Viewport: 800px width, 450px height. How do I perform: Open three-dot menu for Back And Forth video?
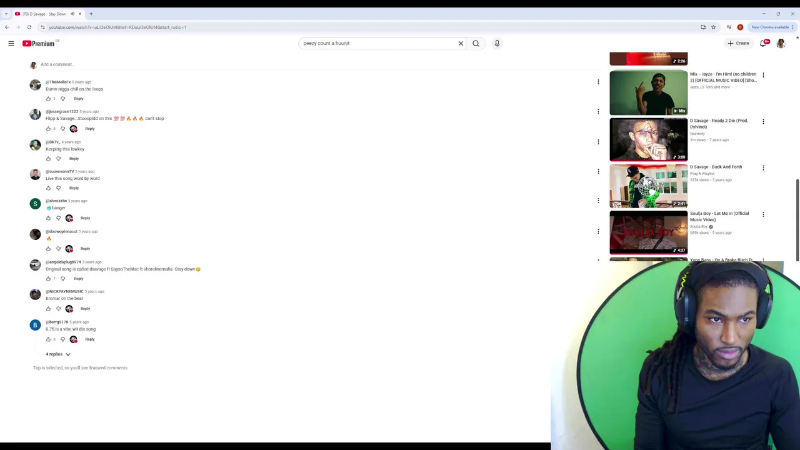pyautogui.click(x=763, y=167)
